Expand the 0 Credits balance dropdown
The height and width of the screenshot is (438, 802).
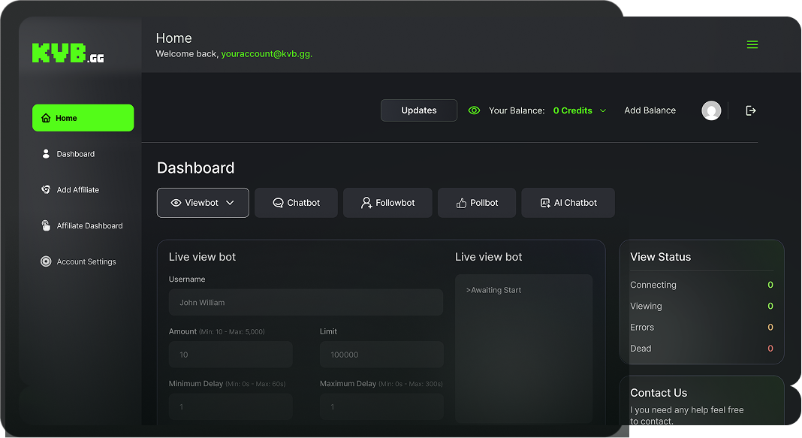click(x=603, y=110)
